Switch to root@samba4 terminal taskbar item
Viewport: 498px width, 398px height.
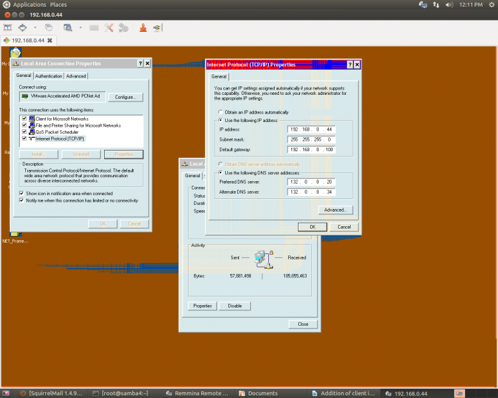coord(120,393)
